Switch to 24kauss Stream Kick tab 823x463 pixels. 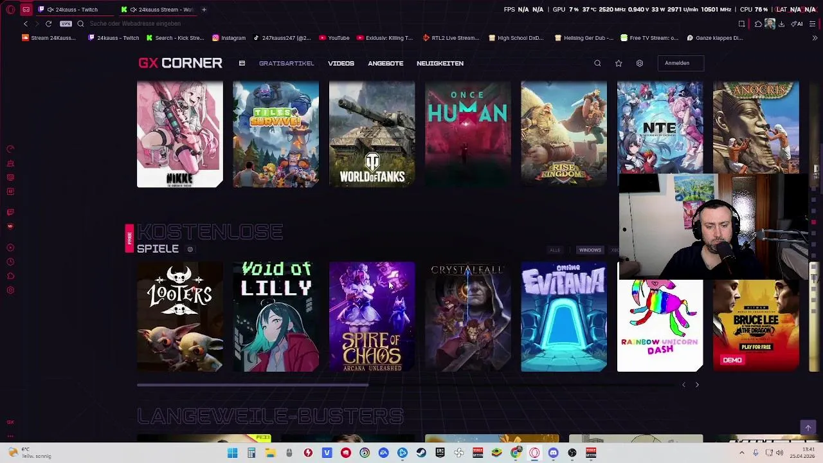158,10
